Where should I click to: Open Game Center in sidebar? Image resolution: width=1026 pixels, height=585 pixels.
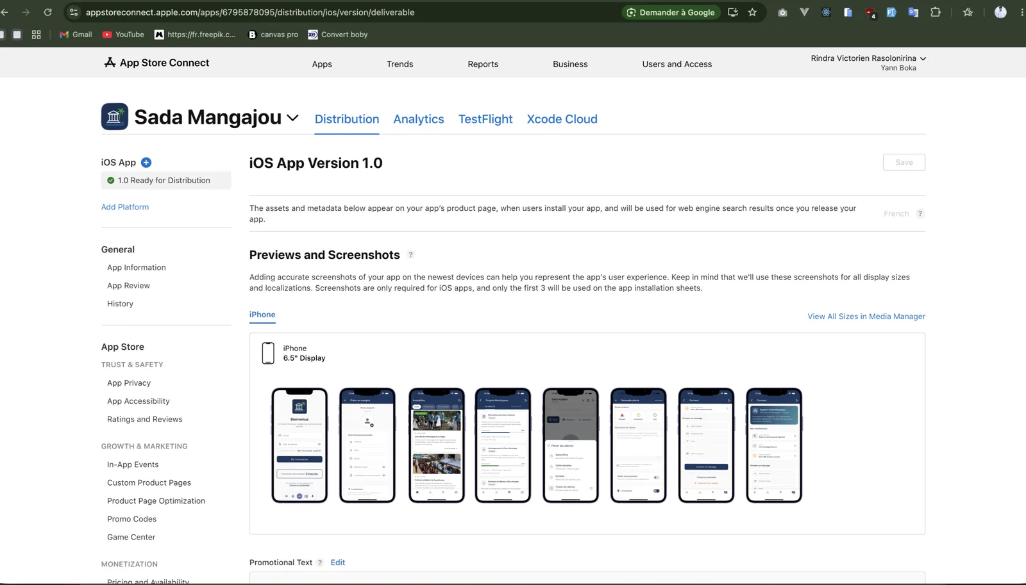[x=131, y=537]
